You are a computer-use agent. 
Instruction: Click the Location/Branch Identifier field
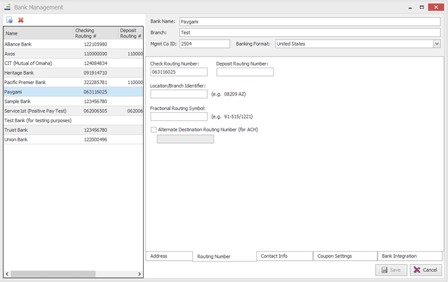[179, 94]
